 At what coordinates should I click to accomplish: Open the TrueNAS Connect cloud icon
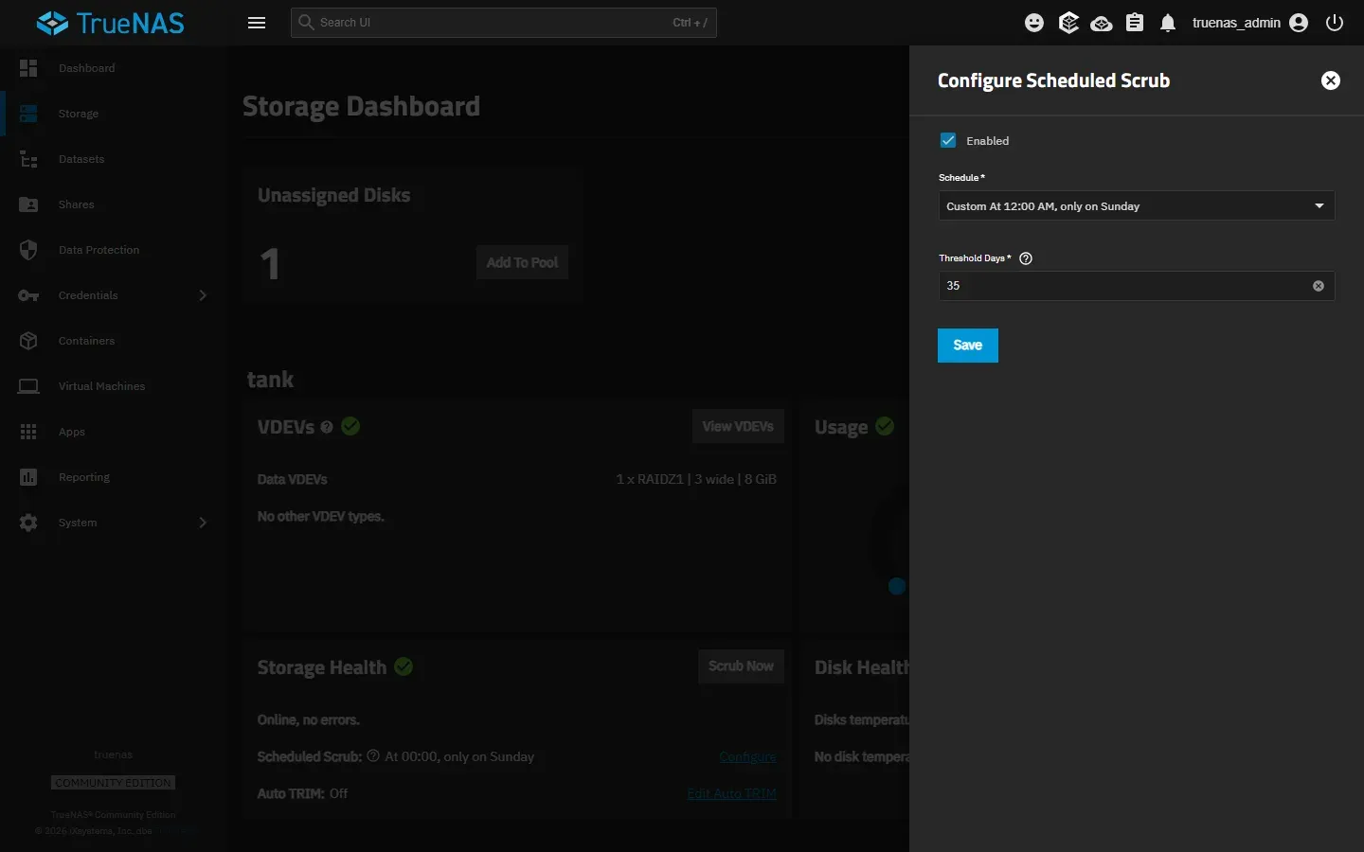click(x=1102, y=23)
